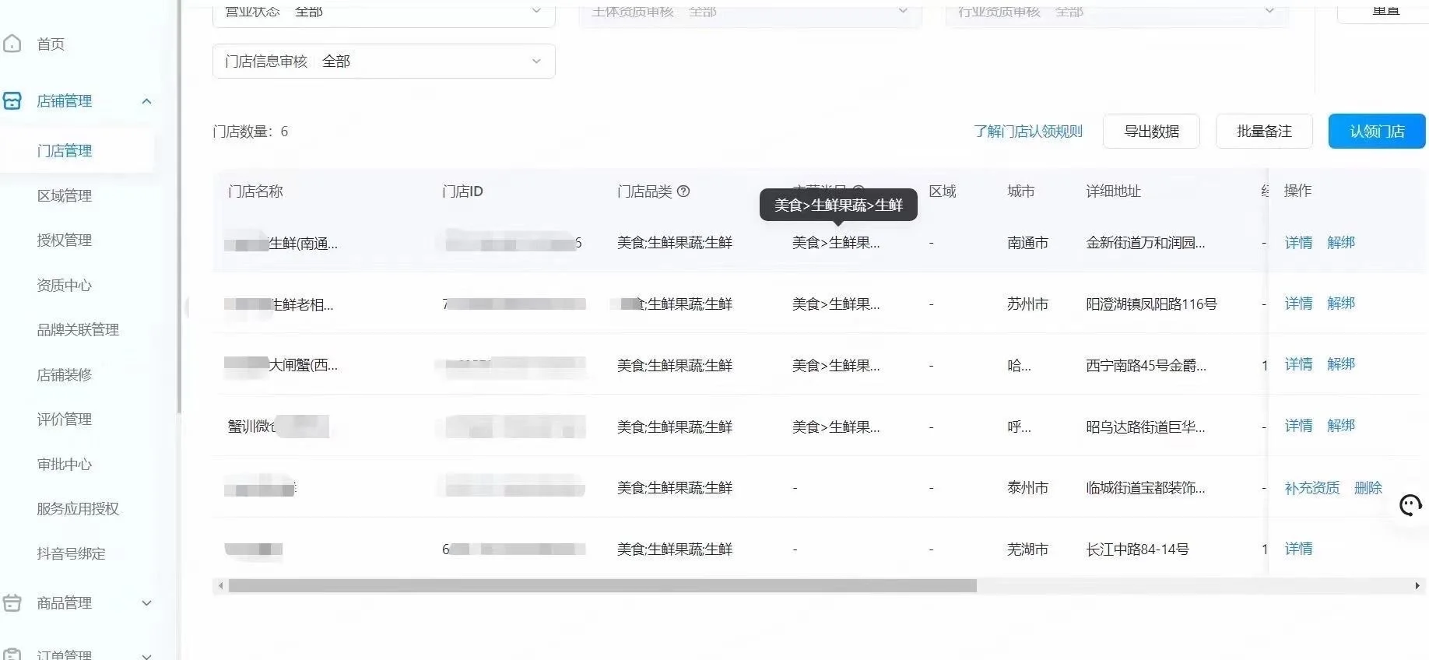Open 评价管理 in the sidebar
This screenshot has width=1429, height=660.
[x=65, y=420]
